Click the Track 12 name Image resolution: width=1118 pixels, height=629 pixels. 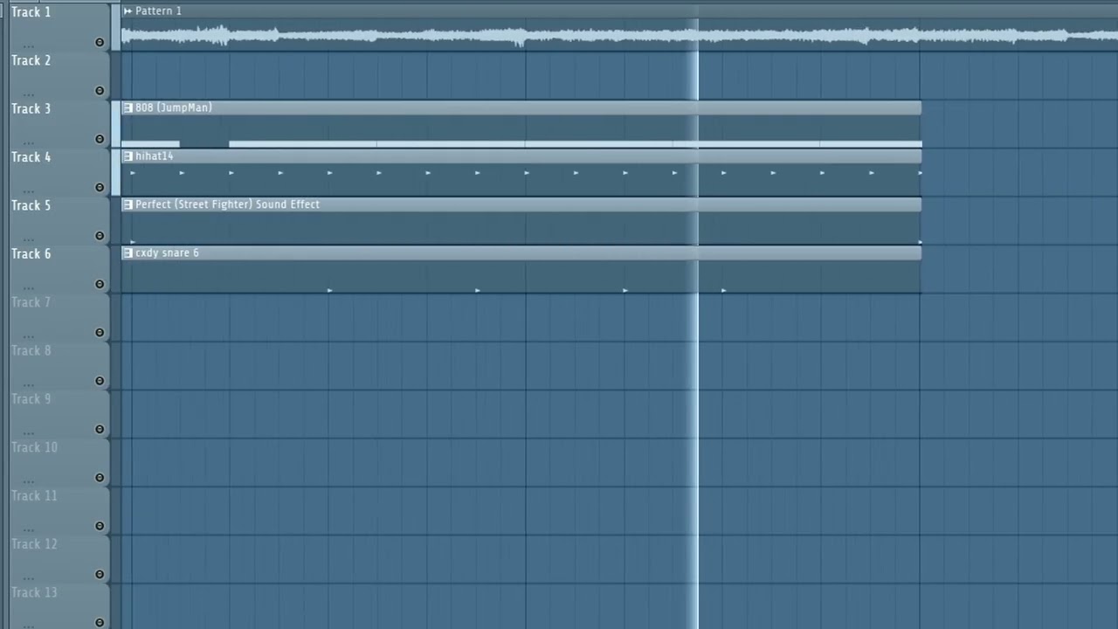point(34,544)
